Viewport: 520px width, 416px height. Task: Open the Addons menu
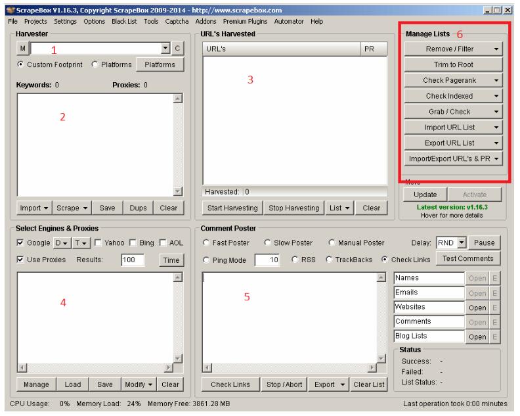206,21
